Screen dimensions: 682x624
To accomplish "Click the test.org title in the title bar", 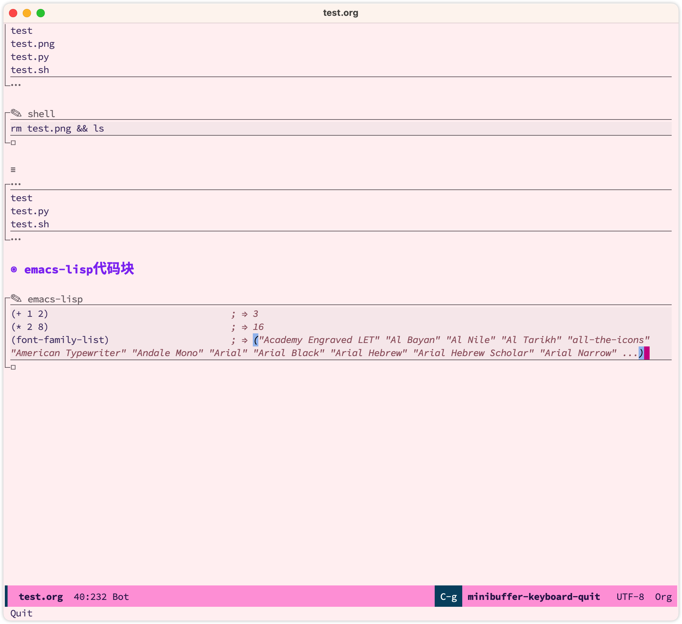I will click(341, 13).
